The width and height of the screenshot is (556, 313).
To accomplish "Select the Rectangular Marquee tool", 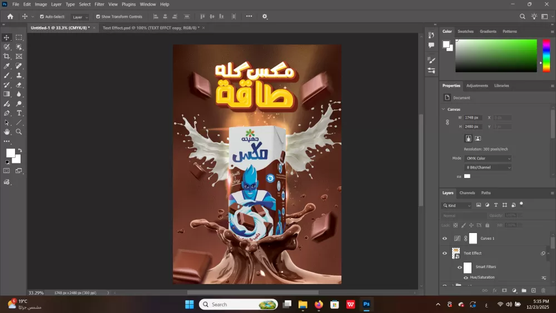I will coord(19,38).
